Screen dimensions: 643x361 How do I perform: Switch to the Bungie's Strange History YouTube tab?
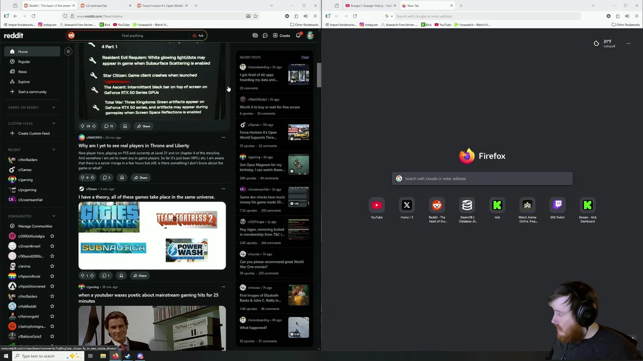(x=371, y=6)
